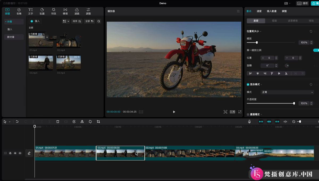Switch to the 插入動畫 (Animation) tab
This screenshot has height=181, width=319.
coord(272,11)
